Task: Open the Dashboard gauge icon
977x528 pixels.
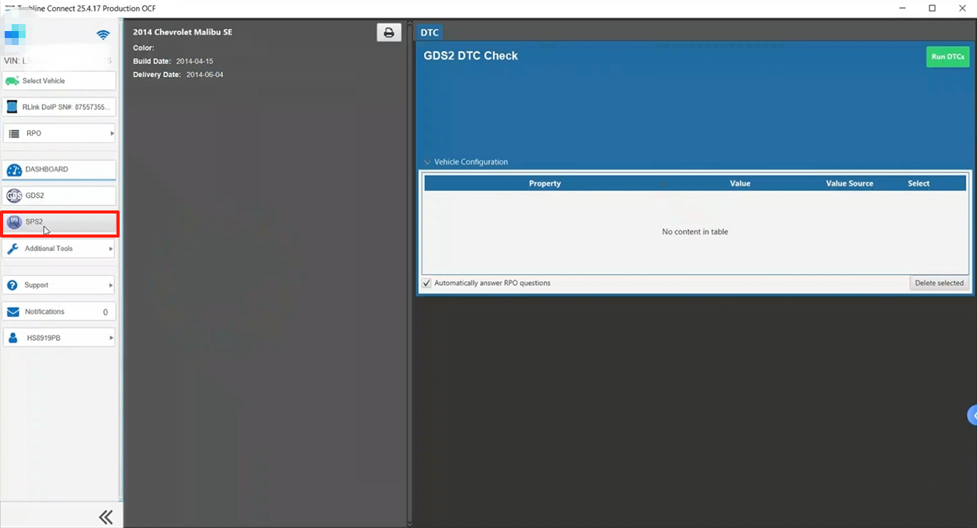Action: [13, 169]
